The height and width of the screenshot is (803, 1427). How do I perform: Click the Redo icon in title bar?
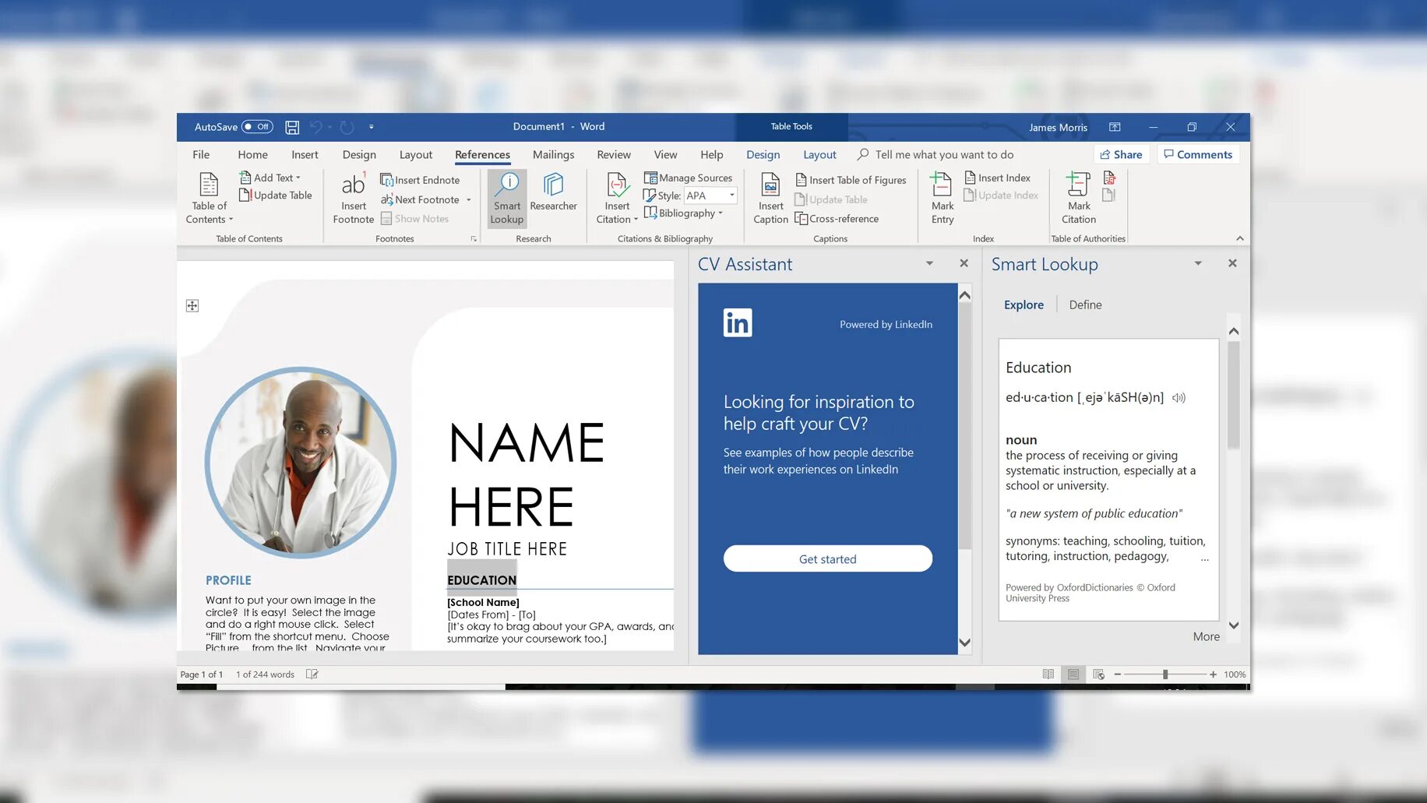pos(347,127)
